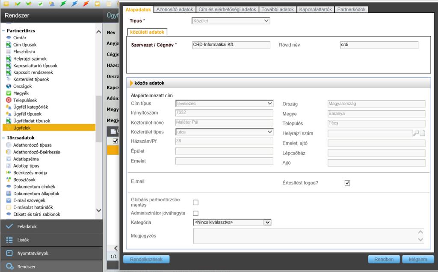Click the sidebar scroll down arrow
The height and width of the screenshot is (272, 438).
pyautogui.click(x=99, y=211)
